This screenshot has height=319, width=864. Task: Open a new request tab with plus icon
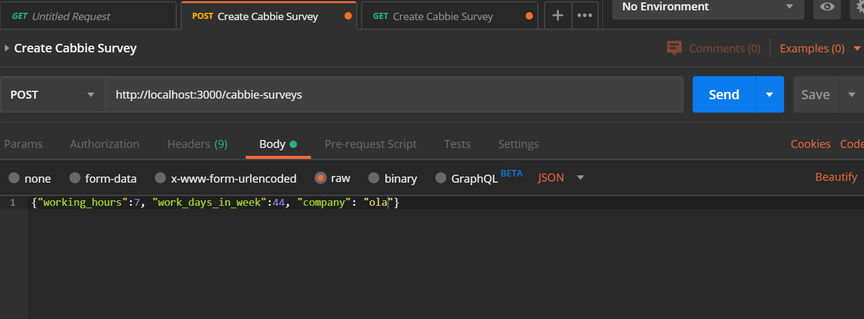pos(557,16)
